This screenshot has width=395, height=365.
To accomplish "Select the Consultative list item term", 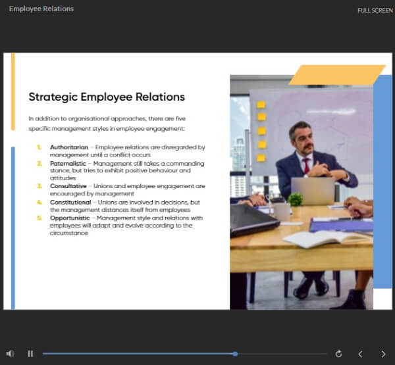I will coord(68,186).
